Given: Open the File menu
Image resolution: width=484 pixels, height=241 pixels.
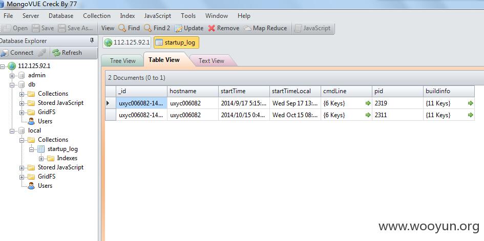Looking at the screenshot, I should (x=8, y=16).
